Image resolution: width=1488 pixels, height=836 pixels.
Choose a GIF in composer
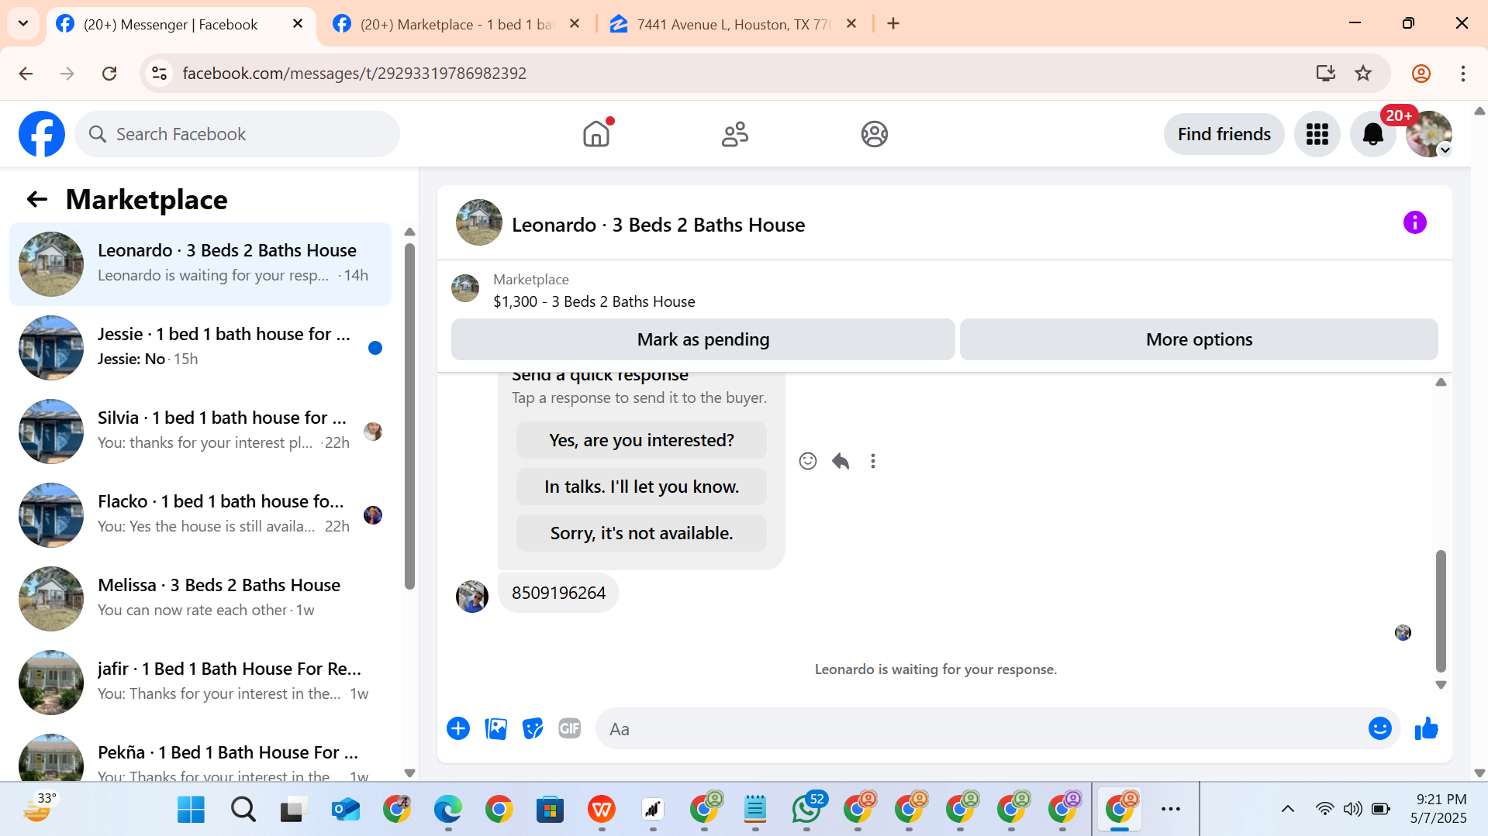[570, 728]
